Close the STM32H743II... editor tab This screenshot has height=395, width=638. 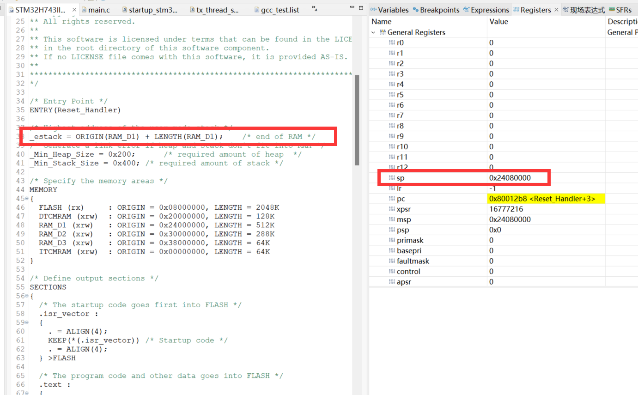74,10
